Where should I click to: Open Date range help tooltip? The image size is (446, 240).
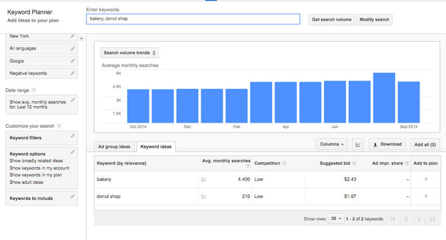pyautogui.click(x=33, y=90)
